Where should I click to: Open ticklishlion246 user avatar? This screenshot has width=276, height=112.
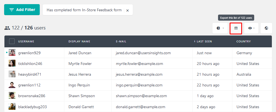(12, 63)
